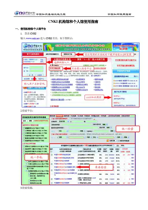Open the 国际学术文献总库 link
Screen dimensions: 148x210
(57, 100)
